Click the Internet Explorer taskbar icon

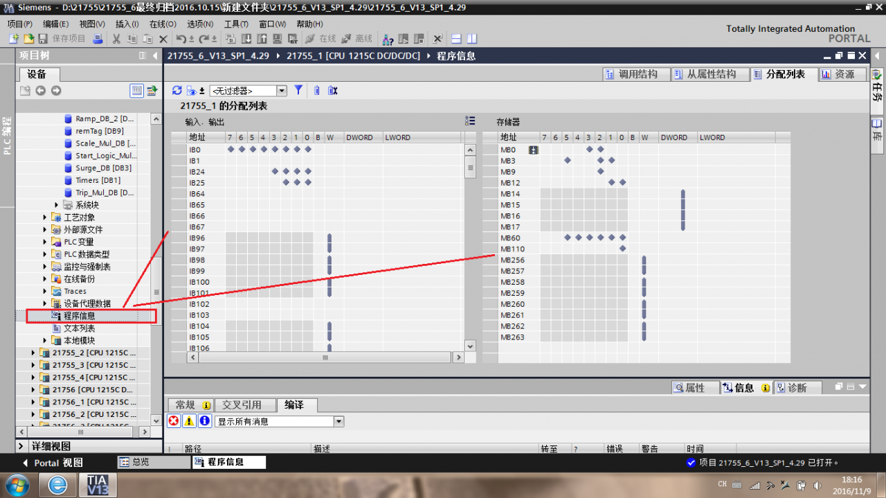pyautogui.click(x=58, y=485)
